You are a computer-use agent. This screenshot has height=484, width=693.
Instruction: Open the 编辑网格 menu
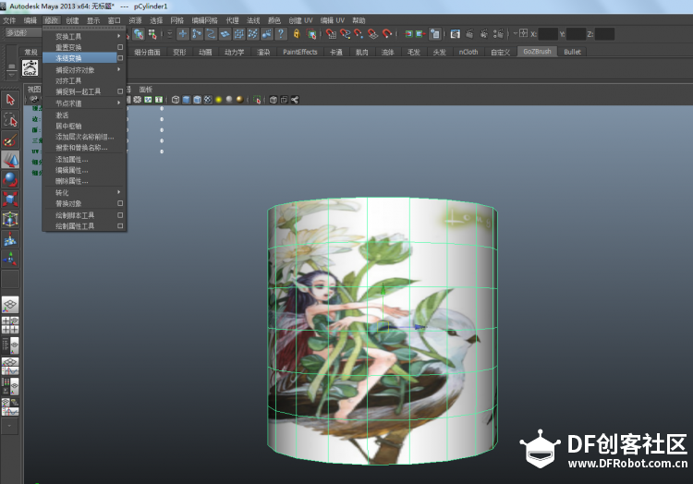tap(204, 20)
